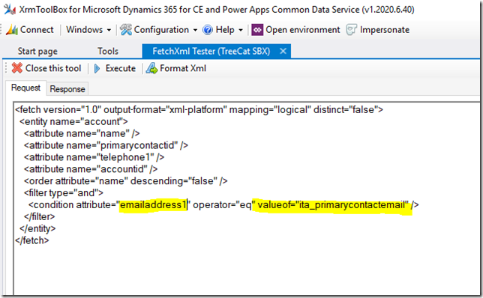This screenshot has width=483, height=298.
Task: Click the Close this tool label
Action: click(53, 68)
